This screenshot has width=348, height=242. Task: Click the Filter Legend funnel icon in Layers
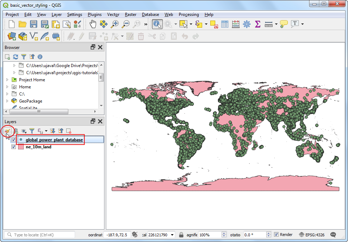[x=32, y=131]
